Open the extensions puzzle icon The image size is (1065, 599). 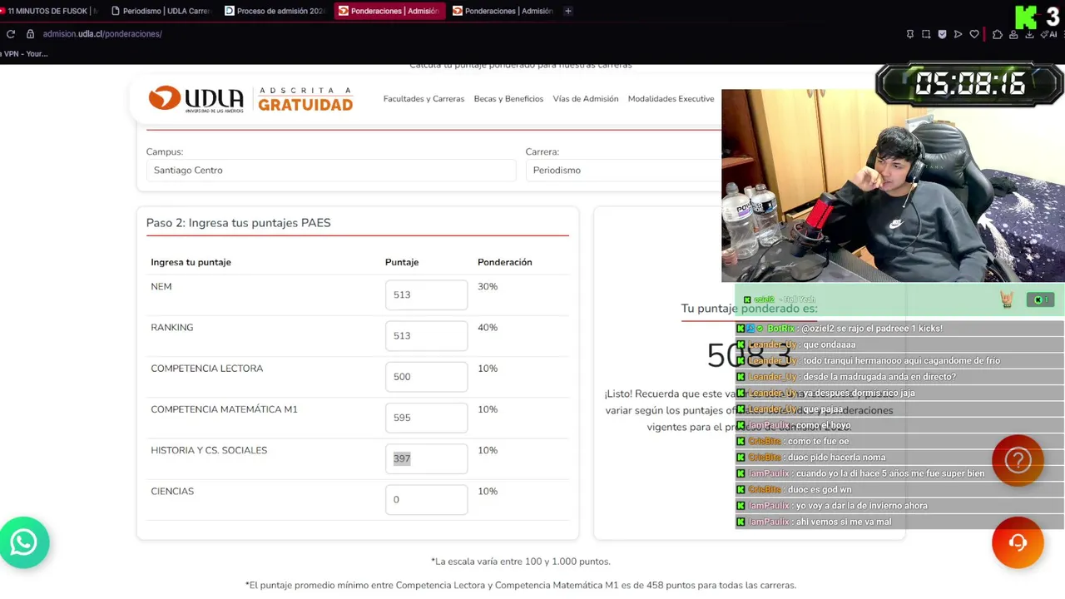[x=998, y=34]
